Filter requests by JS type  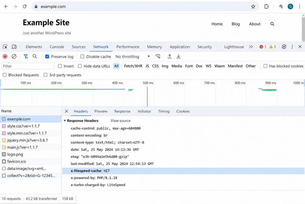pyautogui.click(x=147, y=66)
